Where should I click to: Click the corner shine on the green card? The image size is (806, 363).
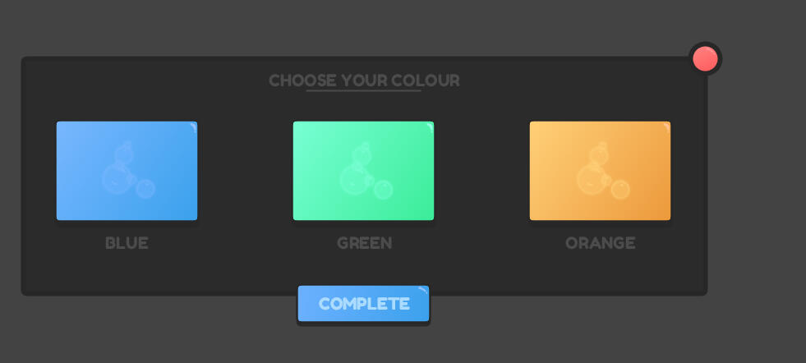(x=429, y=126)
